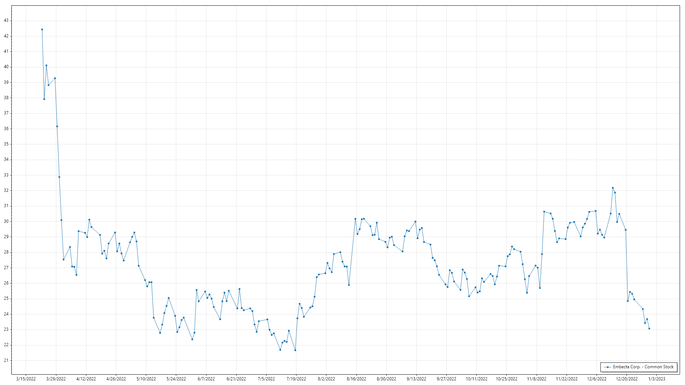
Task: Click the 8/16/2022 x-axis date label
Action: pos(356,379)
